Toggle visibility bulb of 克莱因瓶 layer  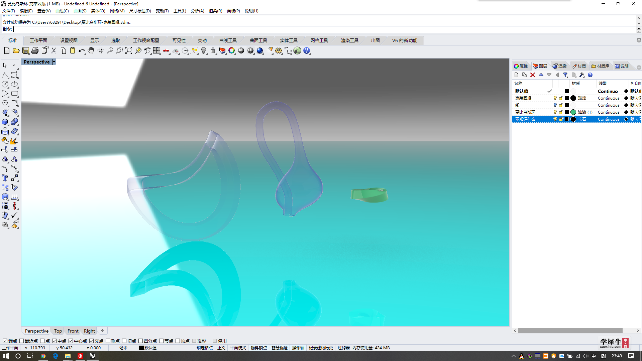click(555, 98)
